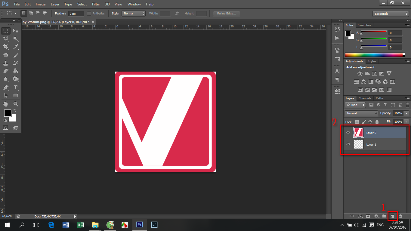Select the Pen tool

click(6, 88)
